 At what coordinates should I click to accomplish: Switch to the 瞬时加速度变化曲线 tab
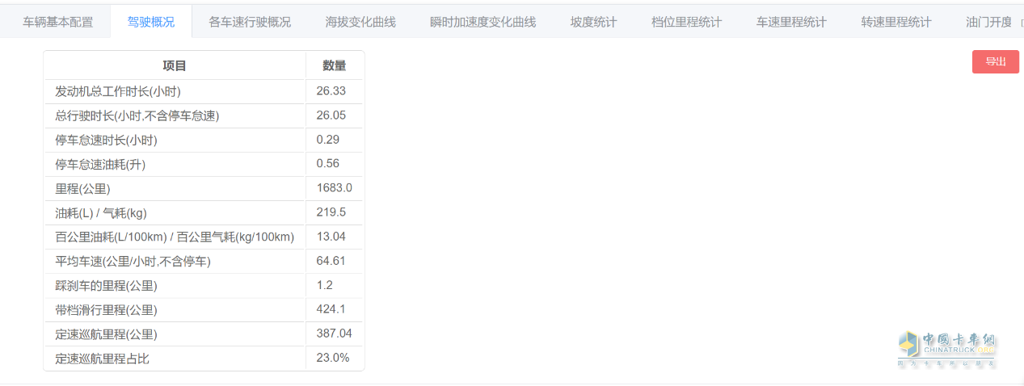[x=483, y=22]
